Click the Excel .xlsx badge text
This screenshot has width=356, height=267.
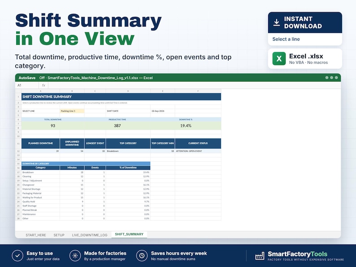[306, 56]
